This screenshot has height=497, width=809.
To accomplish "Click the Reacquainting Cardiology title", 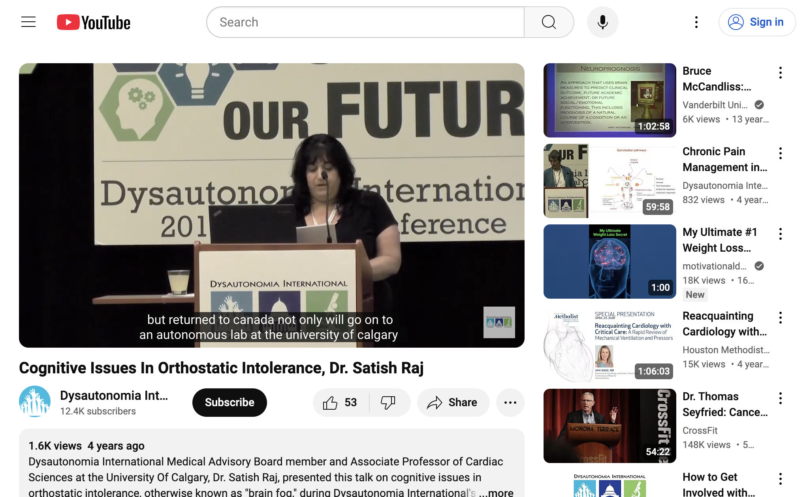I will tap(724, 324).
